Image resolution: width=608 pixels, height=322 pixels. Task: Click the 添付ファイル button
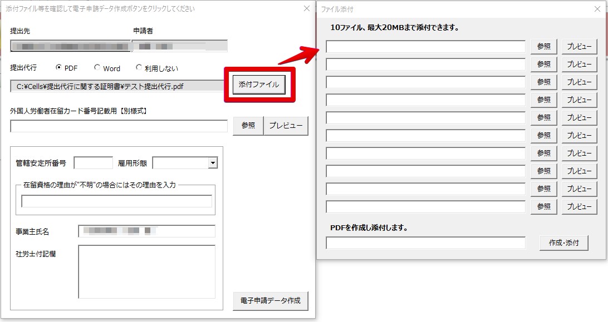pyautogui.click(x=259, y=85)
